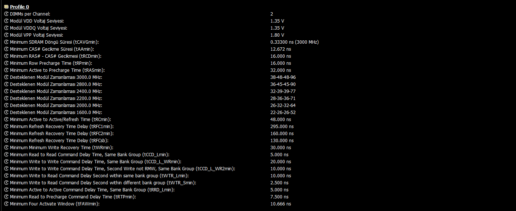
Task: Click the Profile 0 memory chip icon
Action: tap(6, 7)
